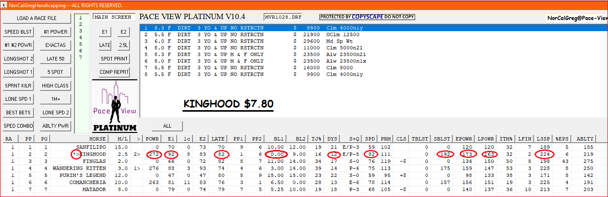Image resolution: width=608 pixels, height=197 pixels.
Task: Click the MAIN SCREEN field
Action: (114, 17)
